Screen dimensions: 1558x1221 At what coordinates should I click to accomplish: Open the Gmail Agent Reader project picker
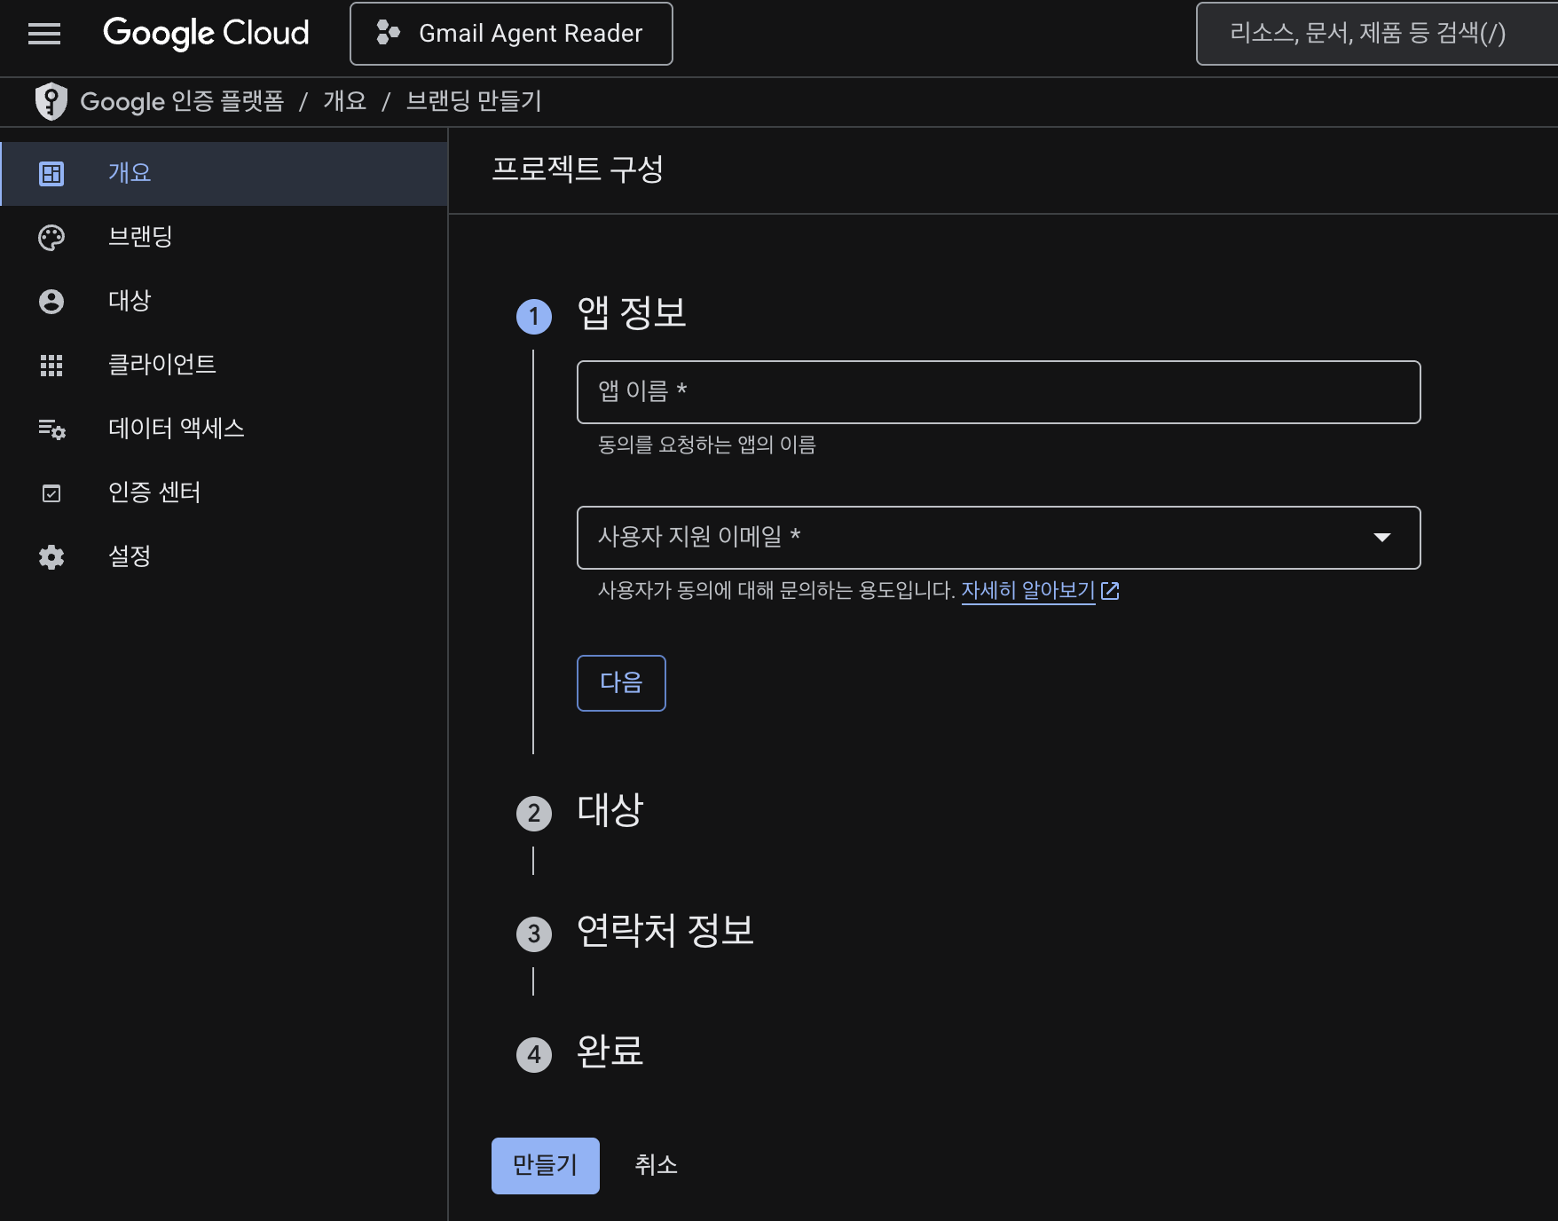511,34
